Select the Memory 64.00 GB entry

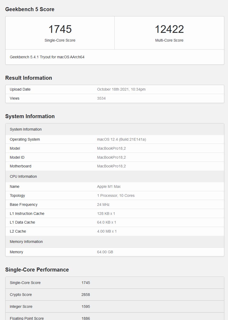coord(105,252)
